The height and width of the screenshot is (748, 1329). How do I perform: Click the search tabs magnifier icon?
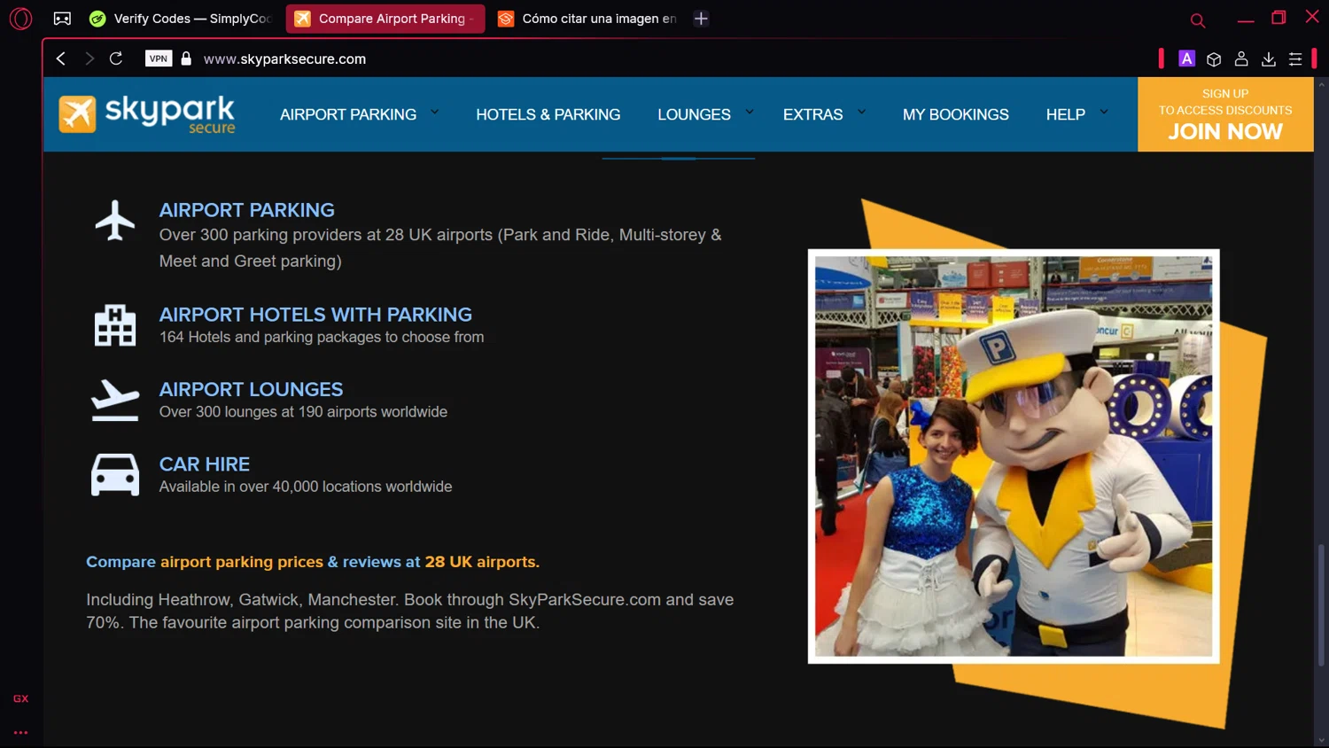coord(1198,19)
